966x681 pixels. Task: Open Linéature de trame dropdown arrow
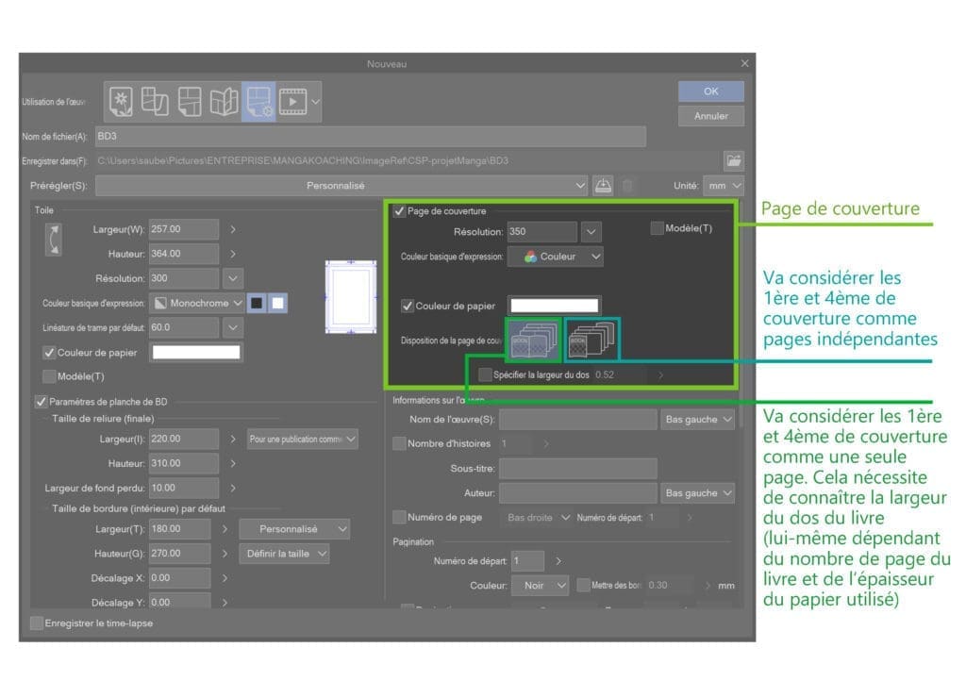coord(233,327)
